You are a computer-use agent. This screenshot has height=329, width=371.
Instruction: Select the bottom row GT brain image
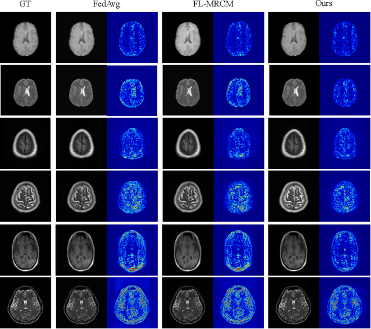tap(26, 302)
